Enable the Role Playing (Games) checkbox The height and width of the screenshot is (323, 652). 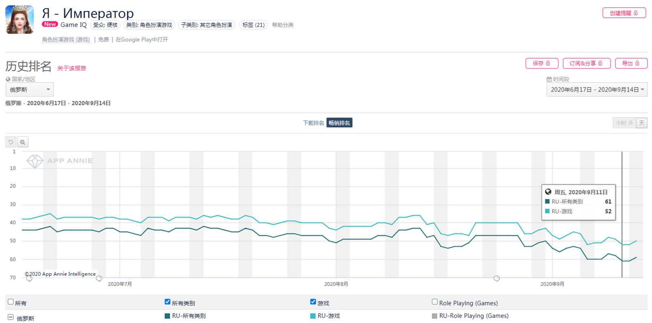point(435,302)
